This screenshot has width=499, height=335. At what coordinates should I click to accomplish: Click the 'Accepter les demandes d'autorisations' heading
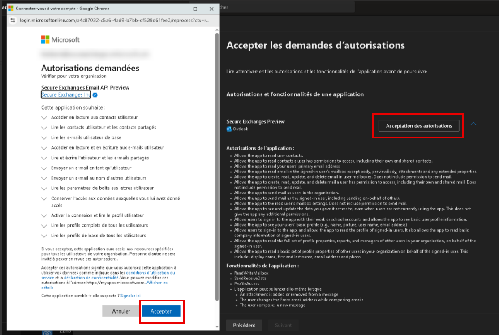pos(315,45)
